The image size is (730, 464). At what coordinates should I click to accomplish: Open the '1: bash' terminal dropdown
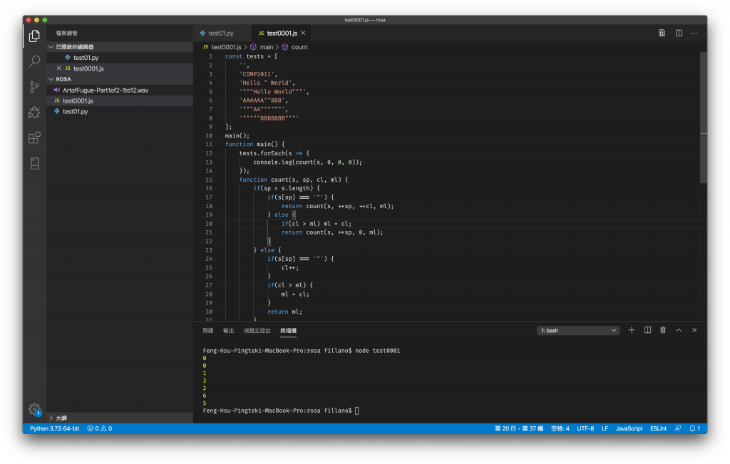[578, 331]
